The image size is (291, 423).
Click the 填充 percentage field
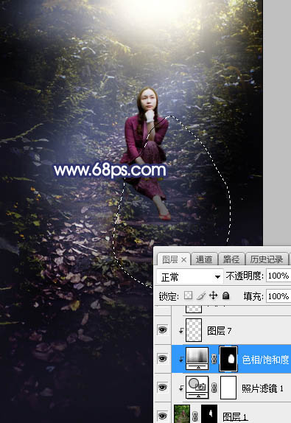click(278, 296)
